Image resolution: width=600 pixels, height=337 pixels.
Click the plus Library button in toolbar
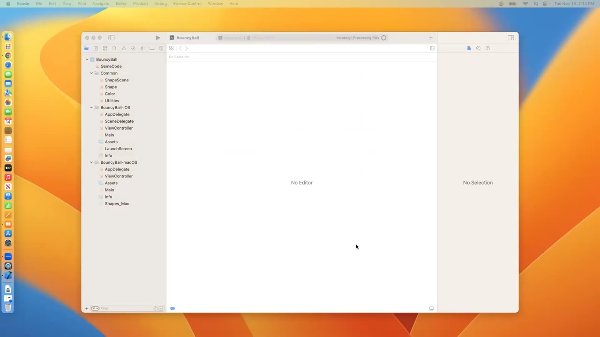click(x=431, y=38)
